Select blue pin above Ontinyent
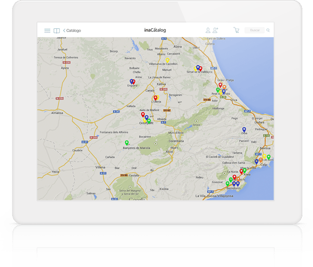This screenshot has height=267, width=313. click(x=146, y=118)
